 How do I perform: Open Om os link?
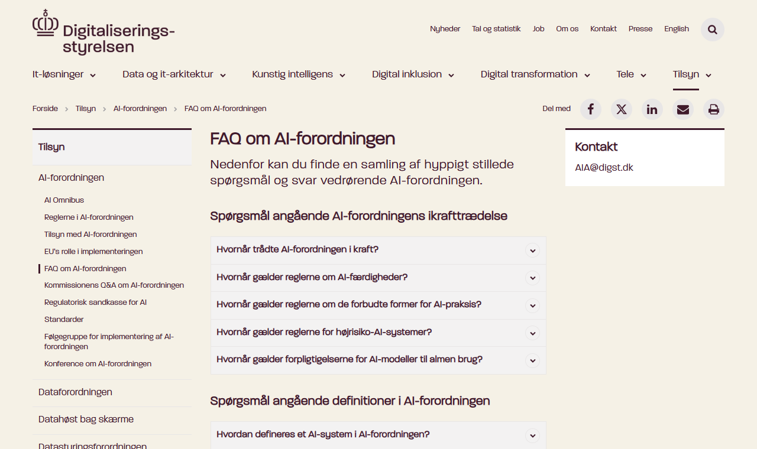tap(567, 29)
